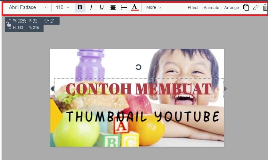This screenshot has height=160, width=268.
Task: Edit the X position value 31
Action: tap(35, 20)
